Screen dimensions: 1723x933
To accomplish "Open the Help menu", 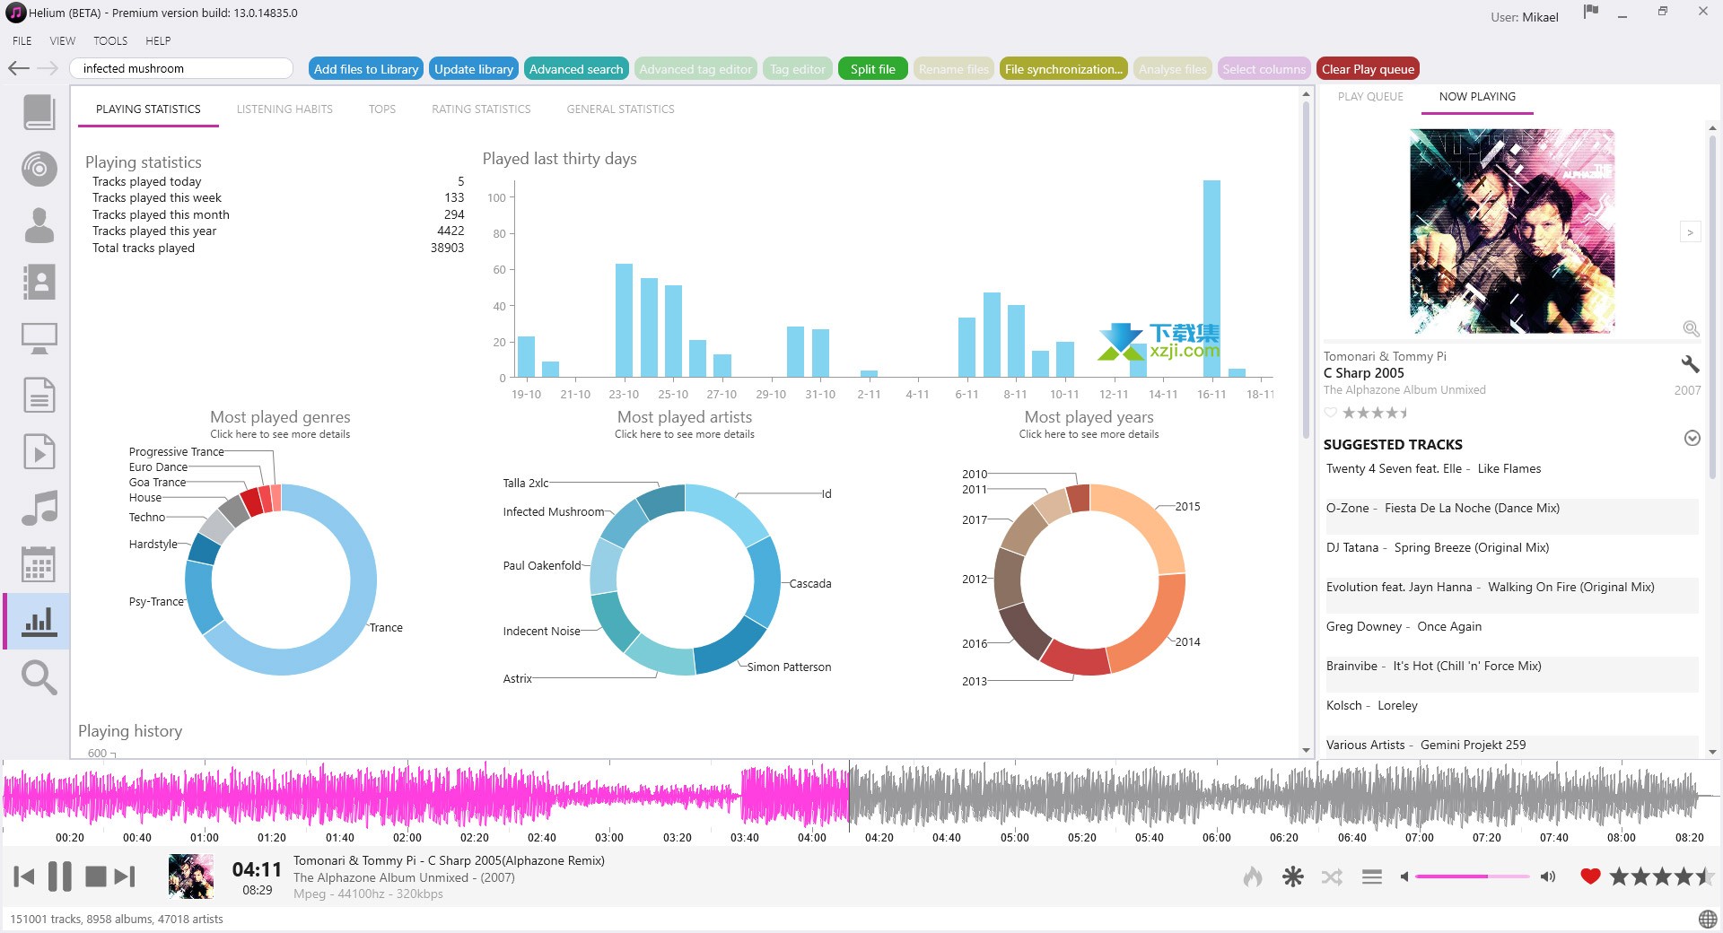I will [158, 40].
